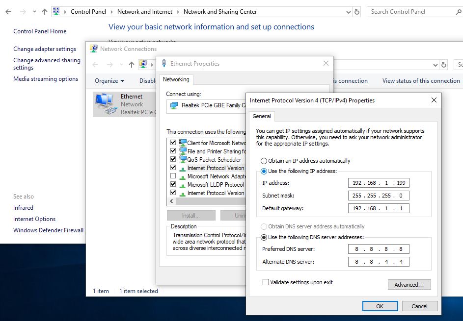
Task: Click the Control Panel search magnifier icon
Action: pyautogui.click(x=459, y=12)
